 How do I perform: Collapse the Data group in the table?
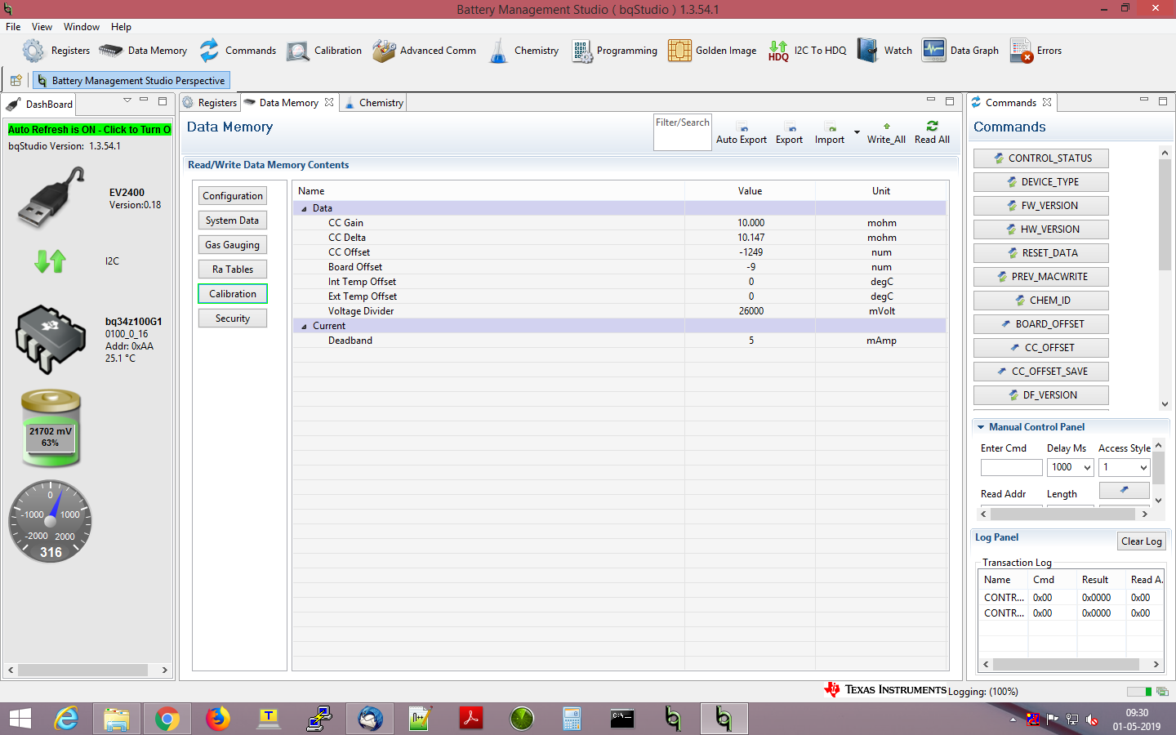coord(305,209)
